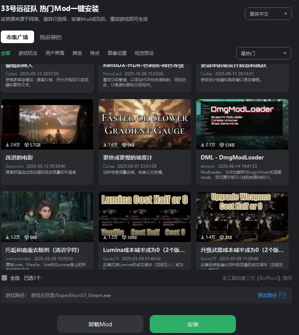299x335 pixels.
Task: Click the 已选1个 selection count
Action: (32, 278)
